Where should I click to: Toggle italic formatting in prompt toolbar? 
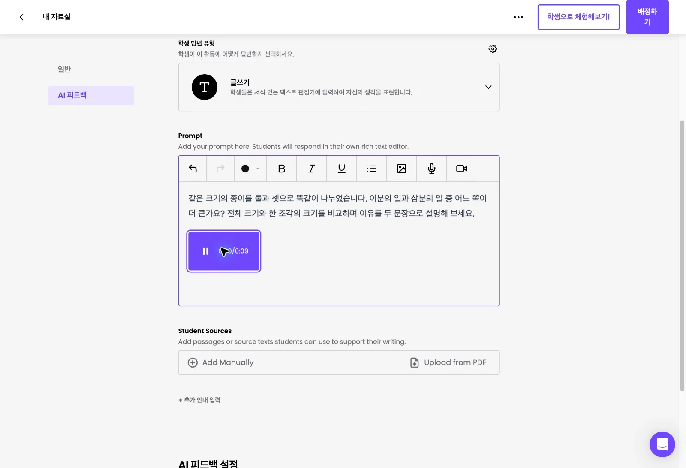click(x=312, y=169)
